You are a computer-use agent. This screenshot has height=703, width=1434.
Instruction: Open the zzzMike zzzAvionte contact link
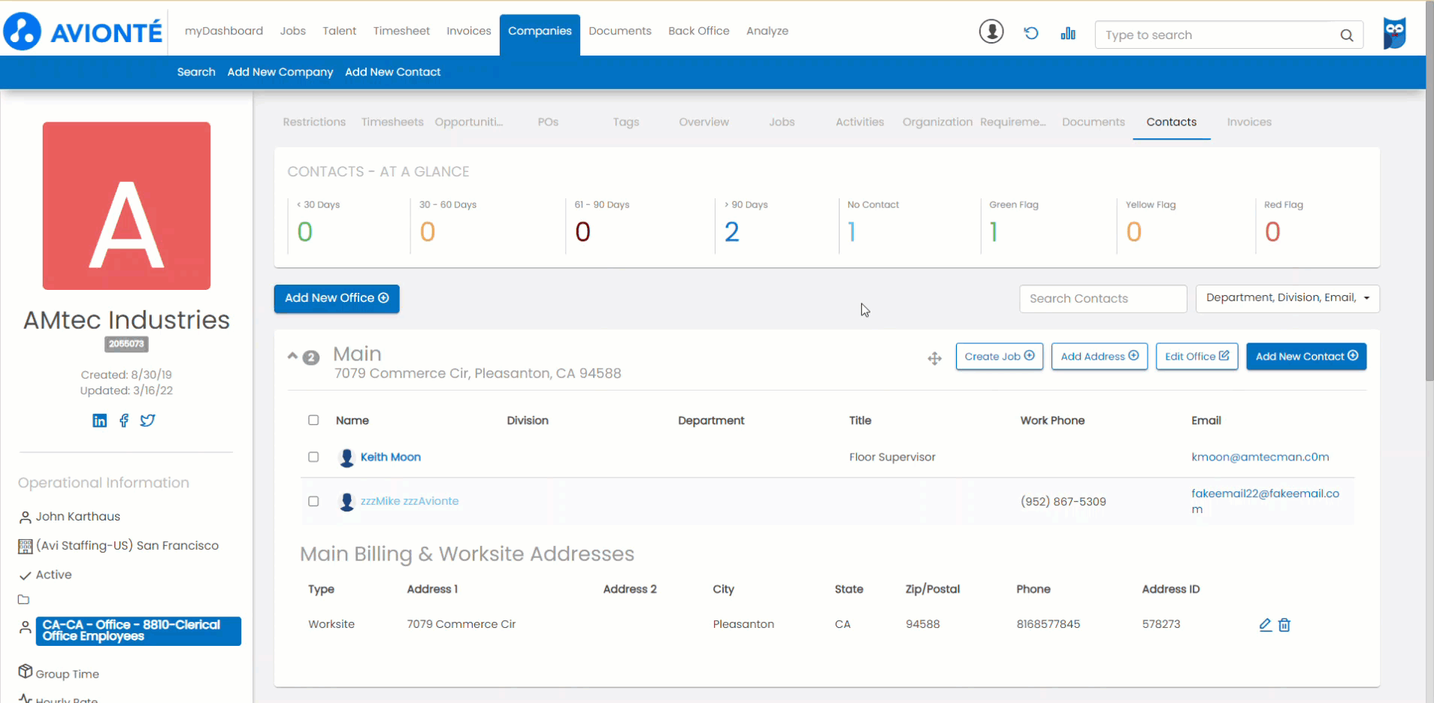point(410,501)
